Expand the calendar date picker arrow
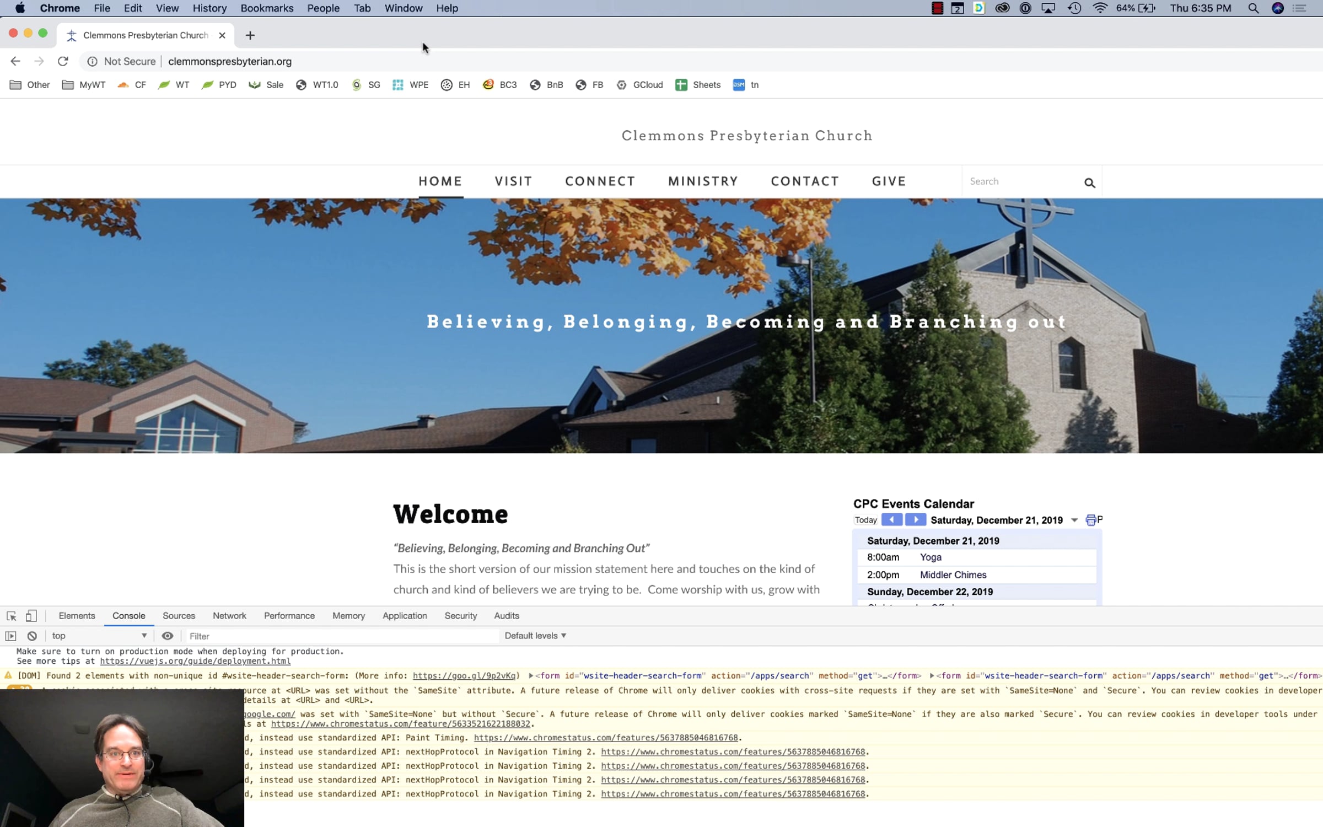Screen dimensions: 1323x827 1074,520
